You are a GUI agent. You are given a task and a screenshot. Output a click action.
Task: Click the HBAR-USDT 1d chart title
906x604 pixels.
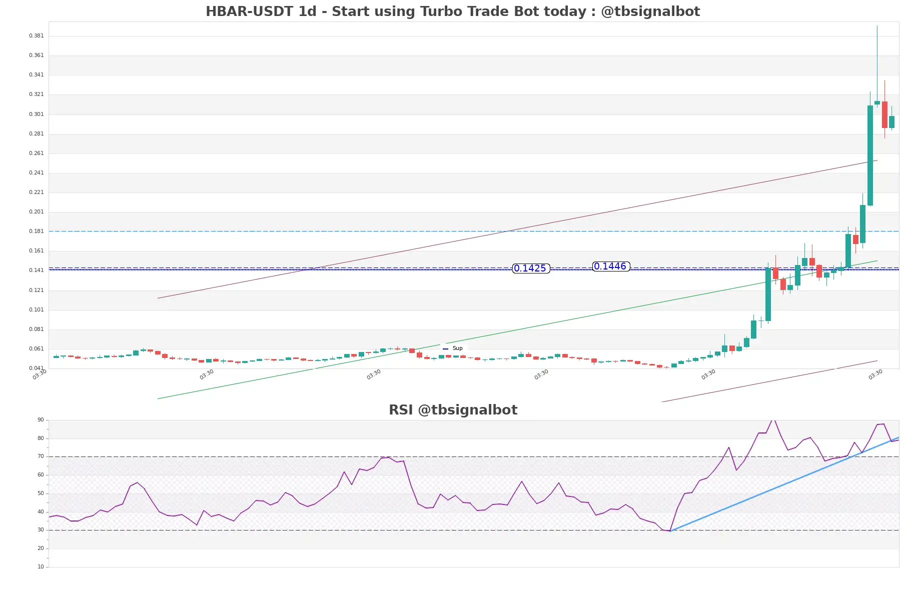453,11
